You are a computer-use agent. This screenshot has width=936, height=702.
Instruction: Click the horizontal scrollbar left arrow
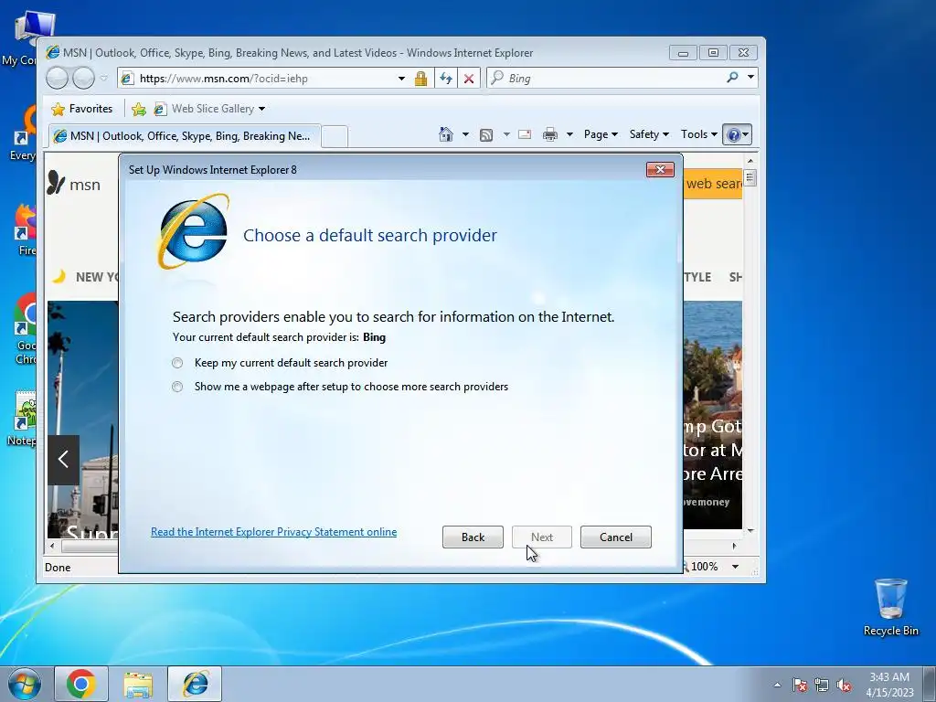coord(52,546)
